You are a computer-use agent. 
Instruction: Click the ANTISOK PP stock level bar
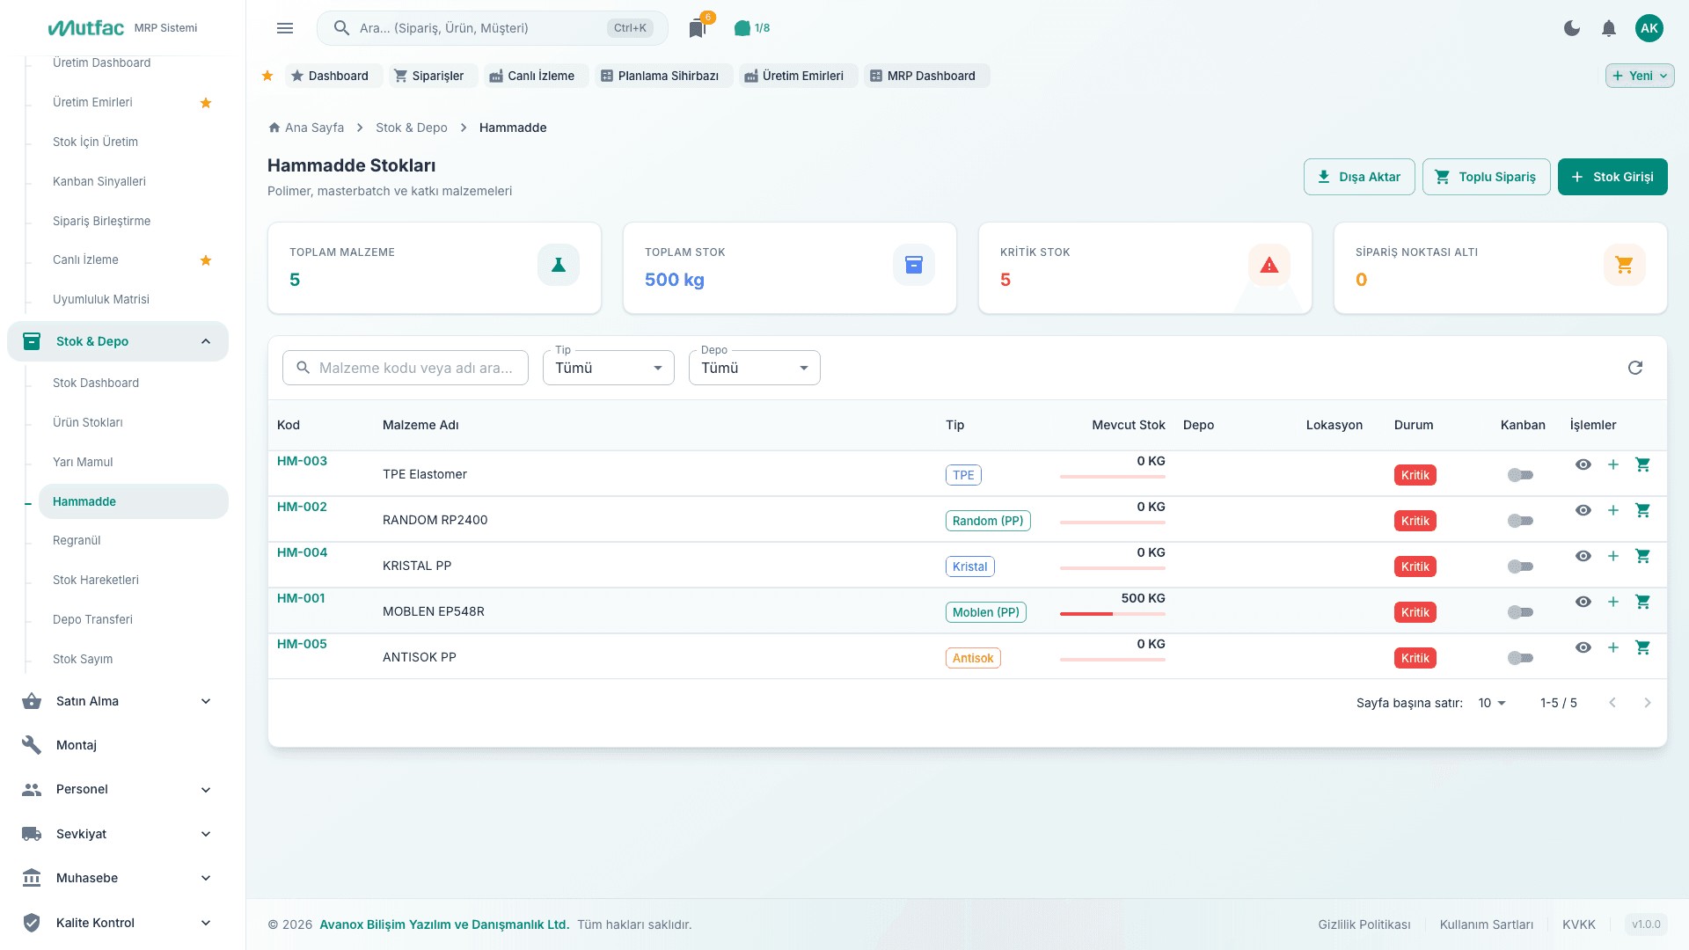tap(1113, 660)
